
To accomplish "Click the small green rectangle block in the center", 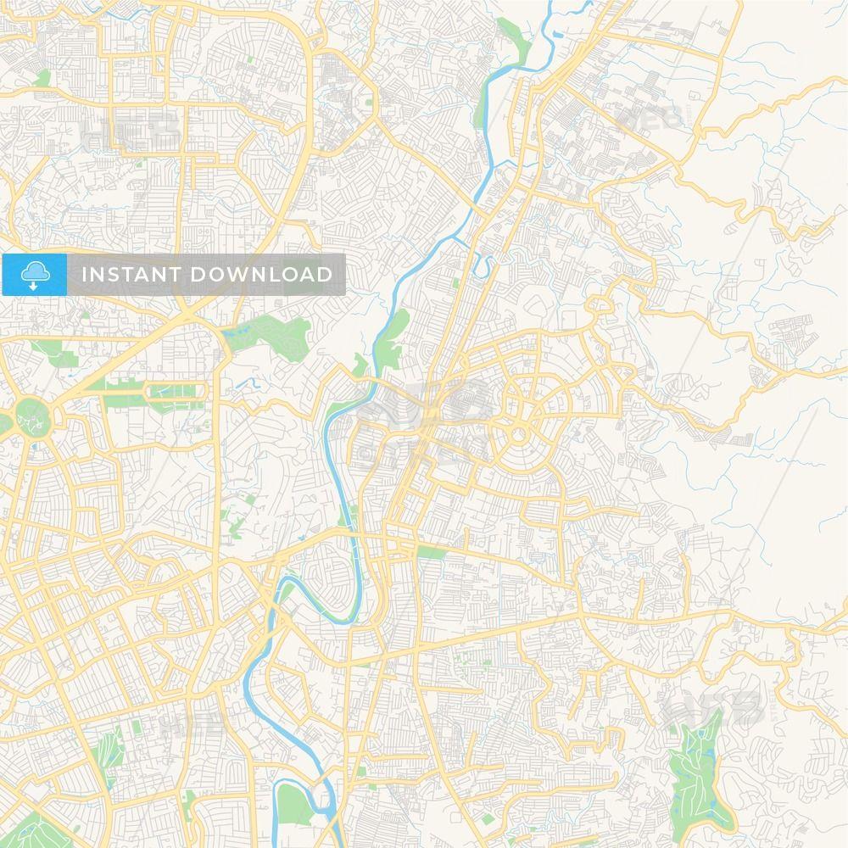I will 431,552.
